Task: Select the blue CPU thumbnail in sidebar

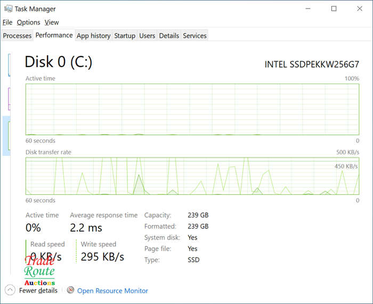Action: [x=9, y=65]
